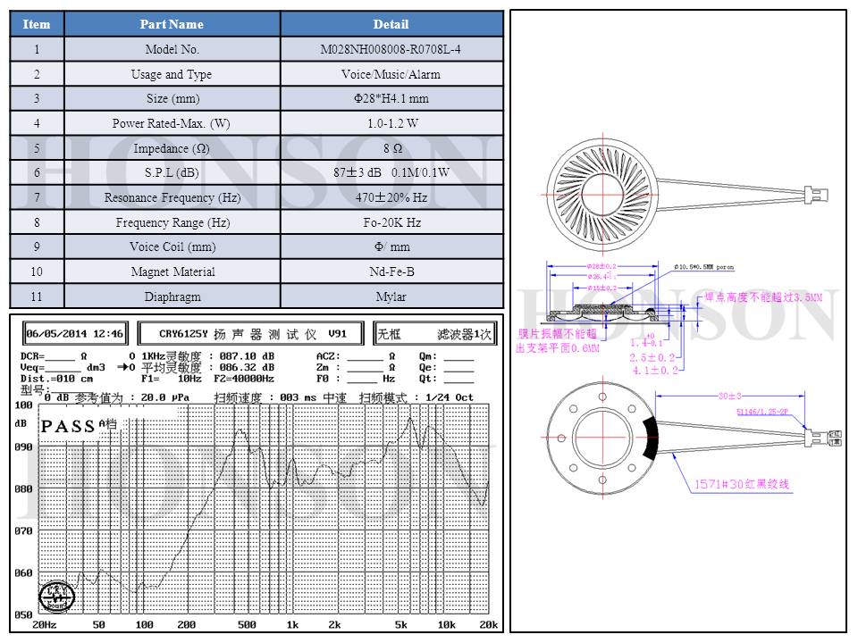Viewport: 858px width, 643px height.
Task: Click the 1571#30 wire label
Action: [743, 484]
